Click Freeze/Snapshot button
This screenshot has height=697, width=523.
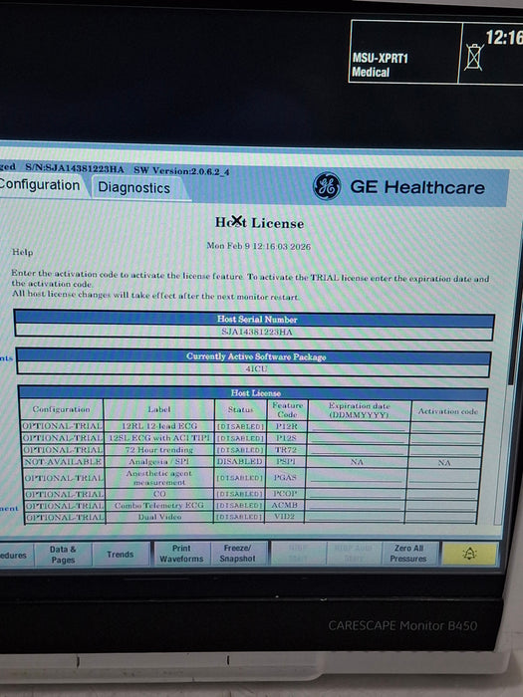tap(237, 554)
